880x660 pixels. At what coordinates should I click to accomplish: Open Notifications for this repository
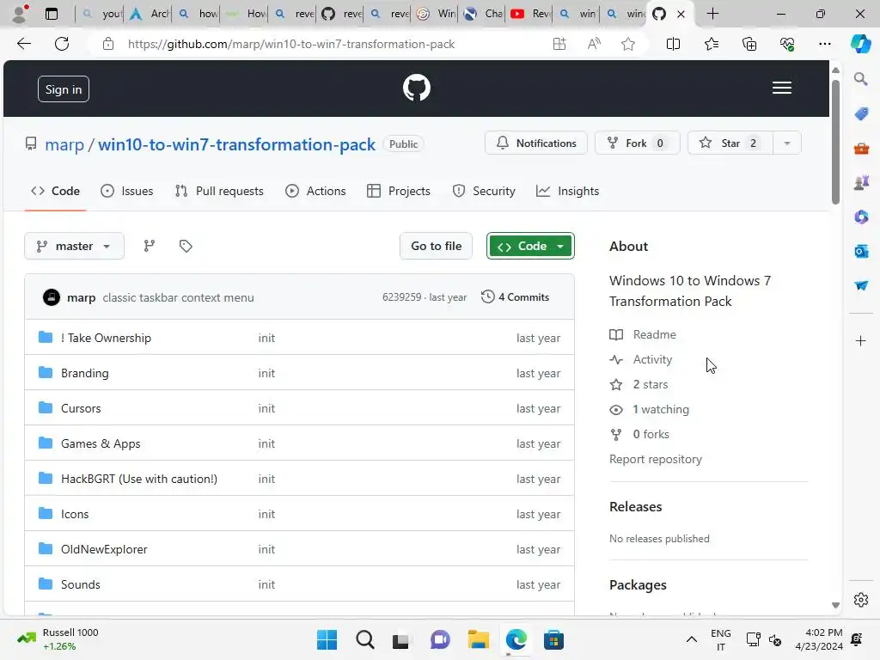tap(536, 144)
